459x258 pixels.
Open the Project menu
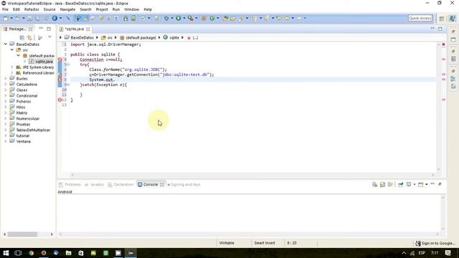(102, 9)
